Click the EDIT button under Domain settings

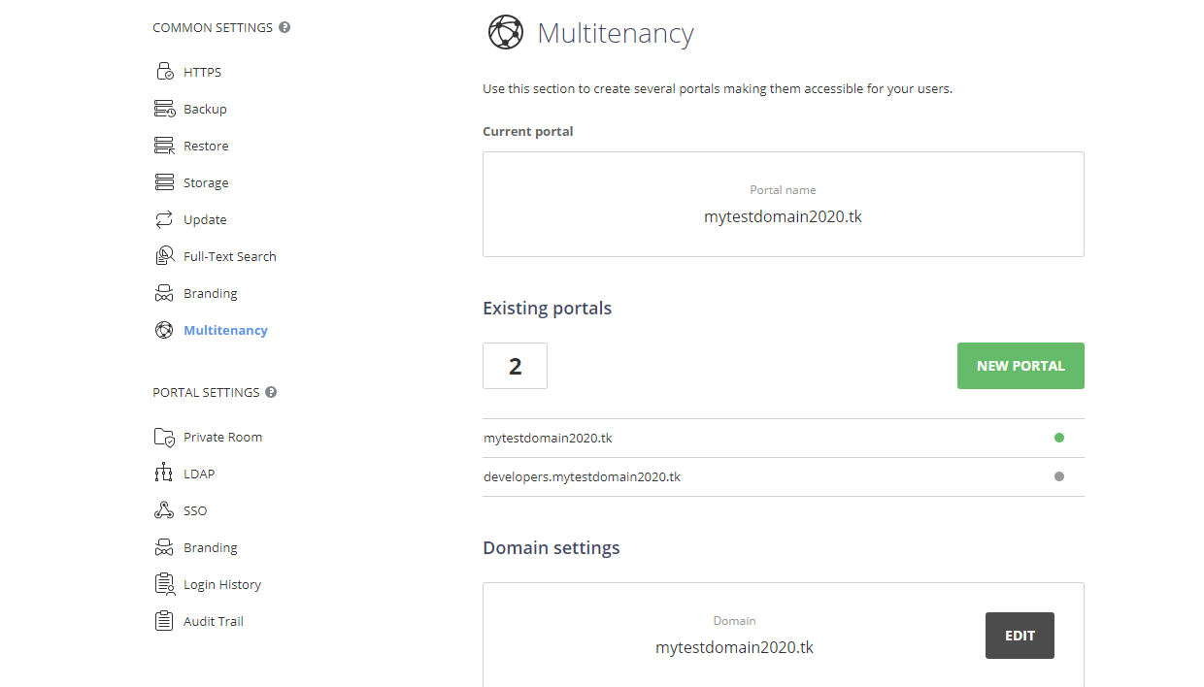coord(1020,636)
